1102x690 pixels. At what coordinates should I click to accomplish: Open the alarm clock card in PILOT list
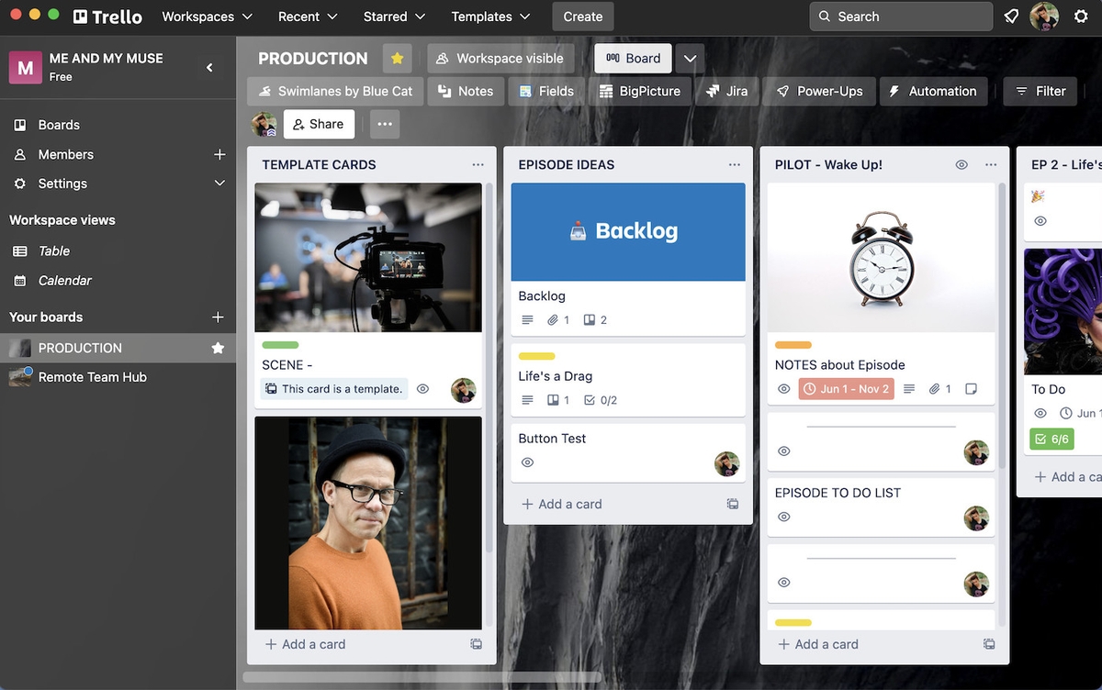[880, 257]
